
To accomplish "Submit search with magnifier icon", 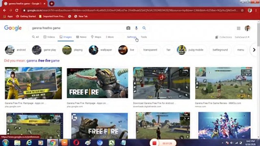I will pyautogui.click(x=144, y=28).
